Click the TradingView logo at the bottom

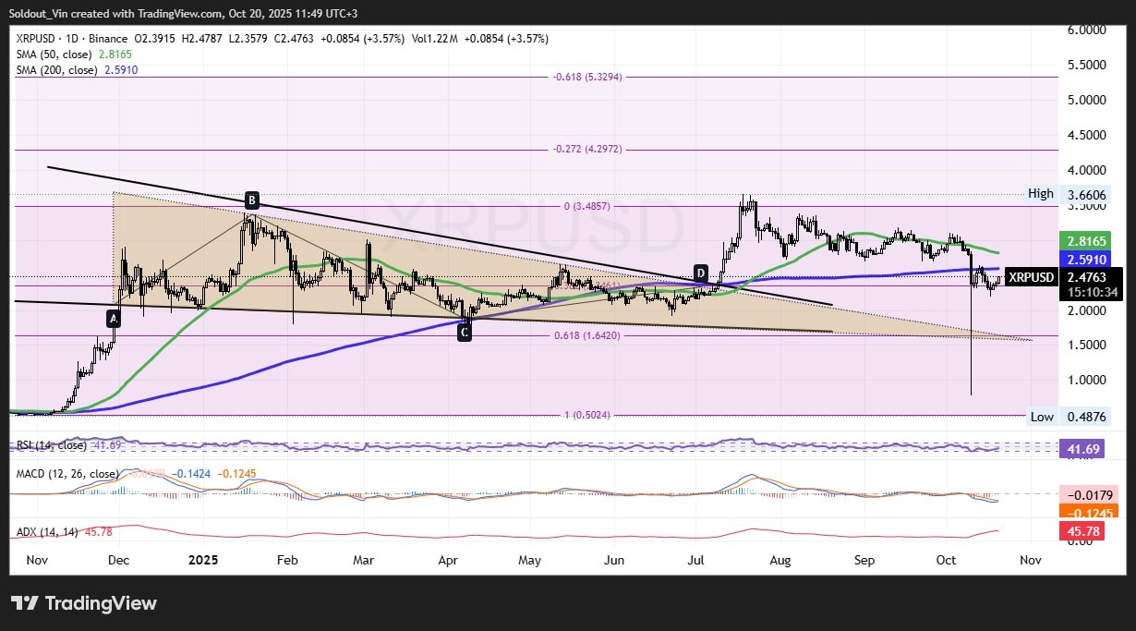[x=84, y=603]
